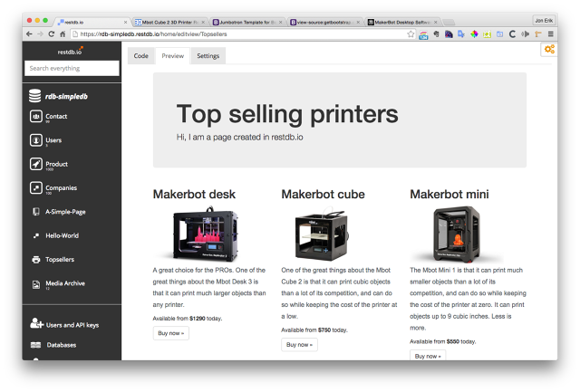
Task: Switch to the Preview tab
Action: point(172,56)
